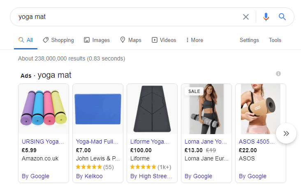Switch to the Shopping tab
301x188 pixels.
[58, 40]
